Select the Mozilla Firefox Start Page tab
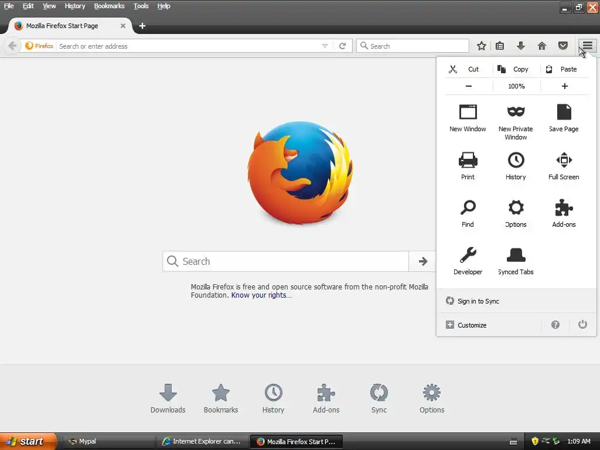The height and width of the screenshot is (450, 600). click(x=70, y=26)
